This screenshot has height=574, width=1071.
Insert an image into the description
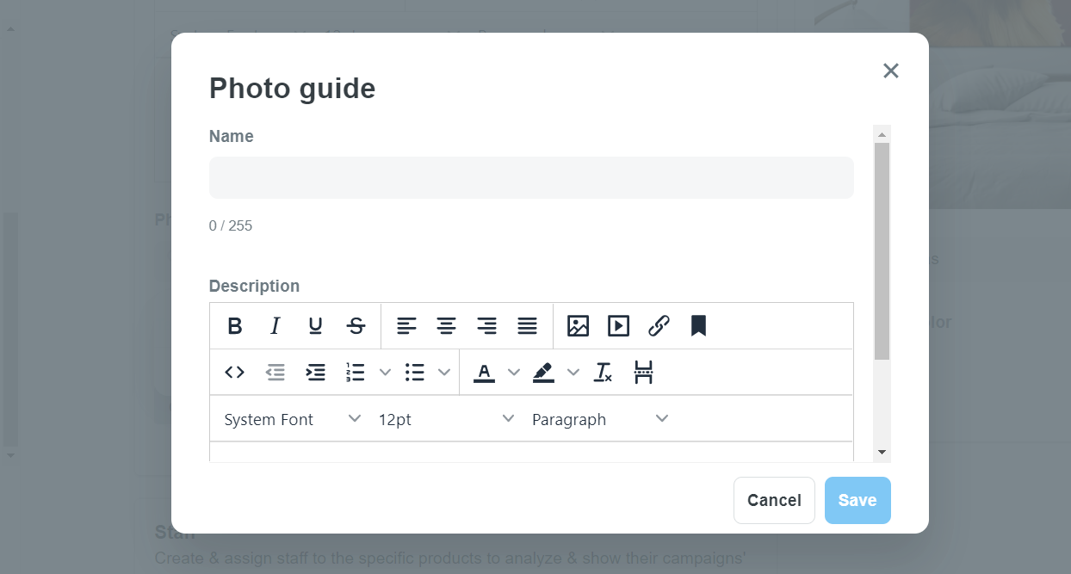point(578,326)
